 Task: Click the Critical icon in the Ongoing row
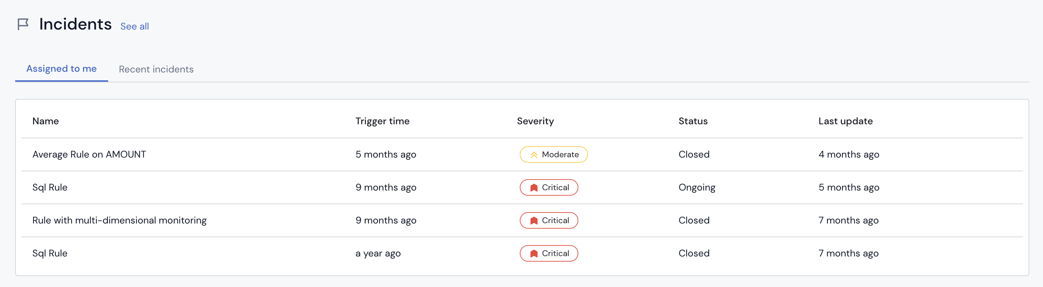(534, 188)
